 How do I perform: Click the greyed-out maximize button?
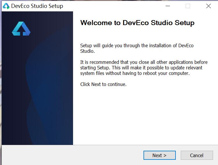tap(188, 6)
